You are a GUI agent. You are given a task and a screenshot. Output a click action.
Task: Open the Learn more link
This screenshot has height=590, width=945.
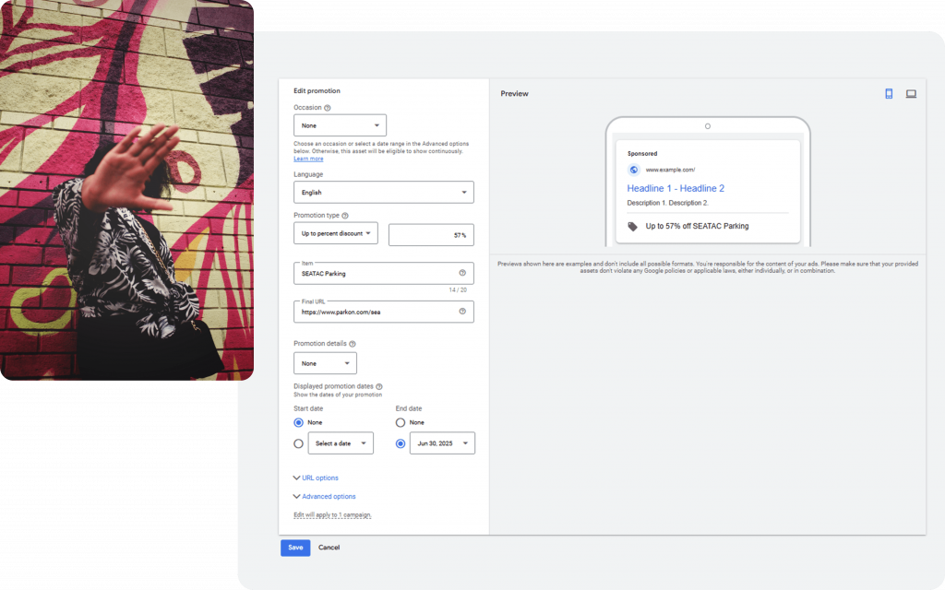[x=308, y=159]
